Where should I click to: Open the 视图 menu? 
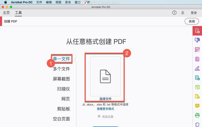[x=58, y=2]
